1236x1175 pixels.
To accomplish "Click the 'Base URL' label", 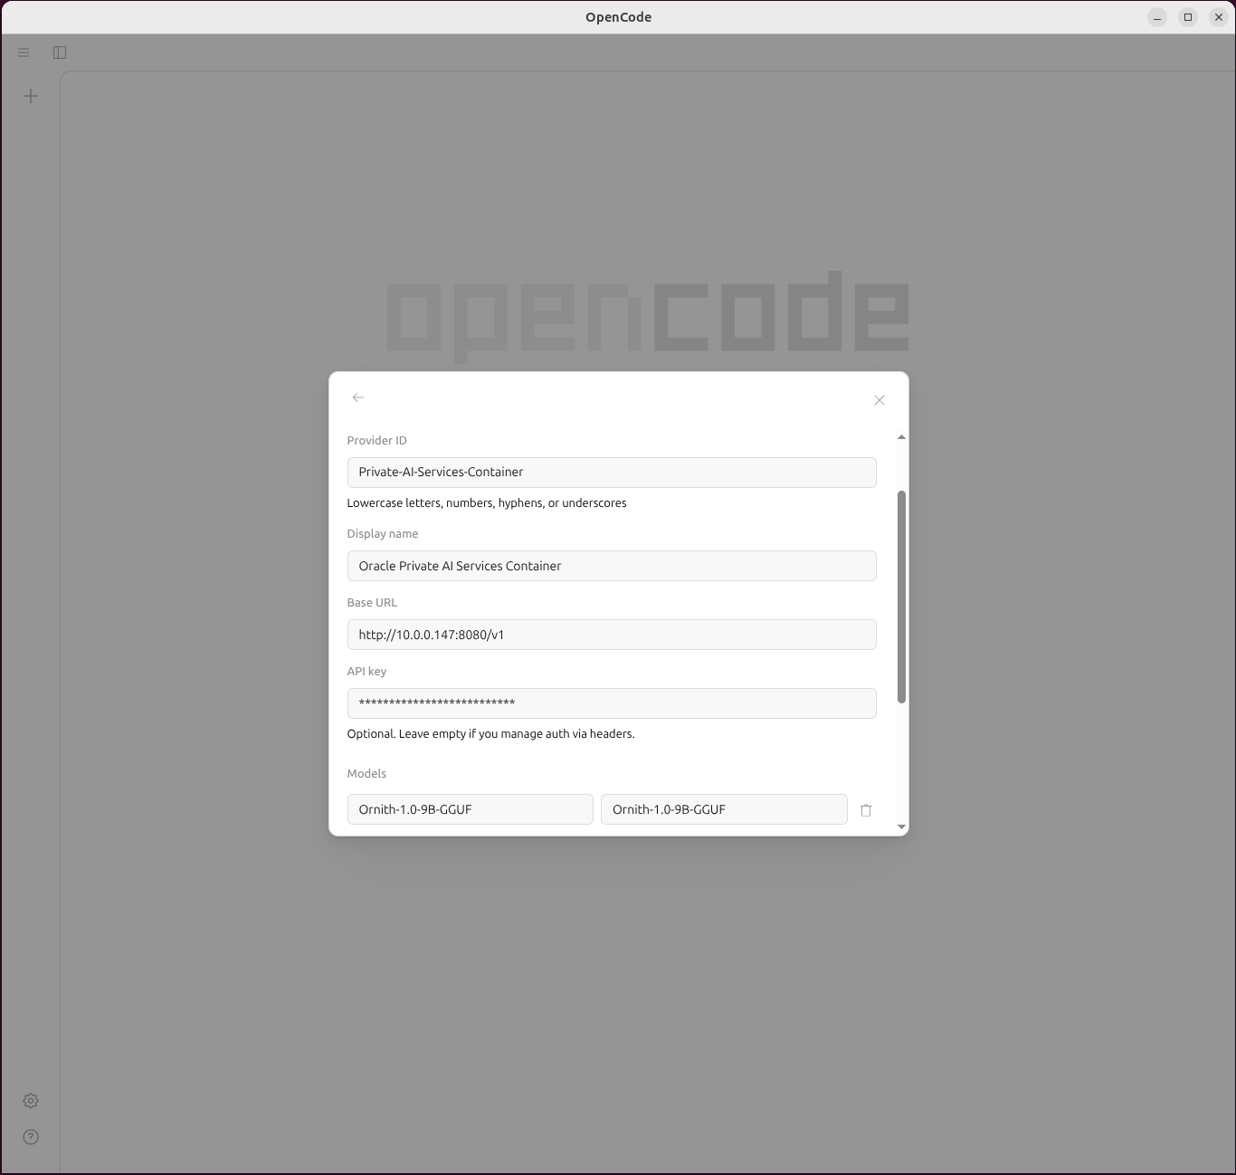I will coord(372,603).
